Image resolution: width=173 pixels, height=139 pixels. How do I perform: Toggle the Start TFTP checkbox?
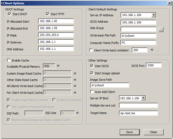coord(48,14)
